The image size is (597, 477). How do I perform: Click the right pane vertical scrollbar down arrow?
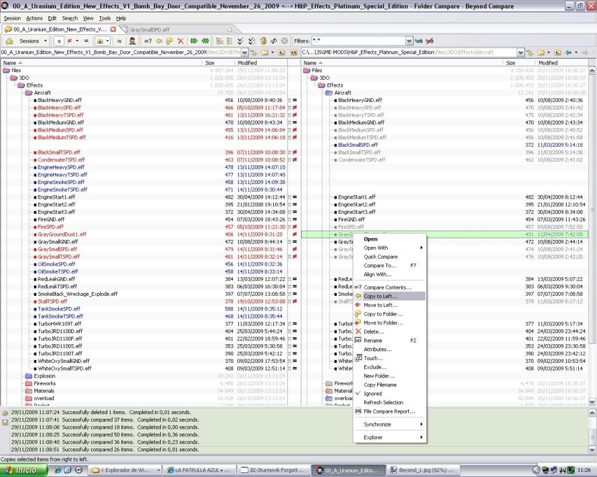(x=592, y=402)
